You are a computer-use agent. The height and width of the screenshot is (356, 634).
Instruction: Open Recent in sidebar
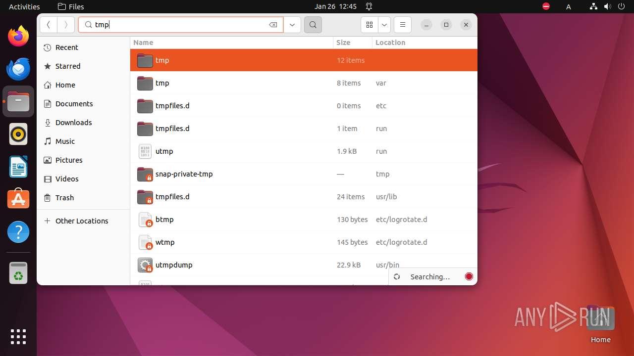tap(83, 47)
